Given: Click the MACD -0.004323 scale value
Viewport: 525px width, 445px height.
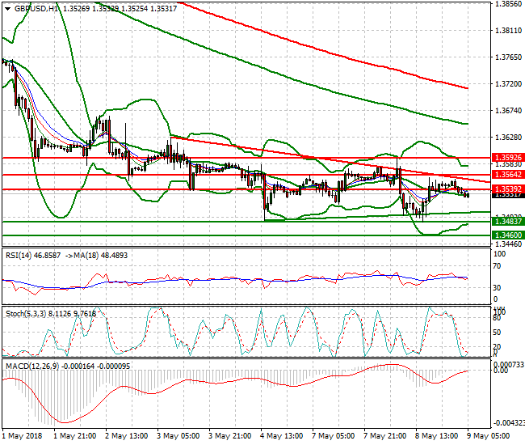Looking at the screenshot, I should (x=509, y=422).
